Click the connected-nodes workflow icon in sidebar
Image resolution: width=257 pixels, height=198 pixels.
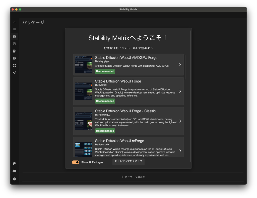click(14, 73)
